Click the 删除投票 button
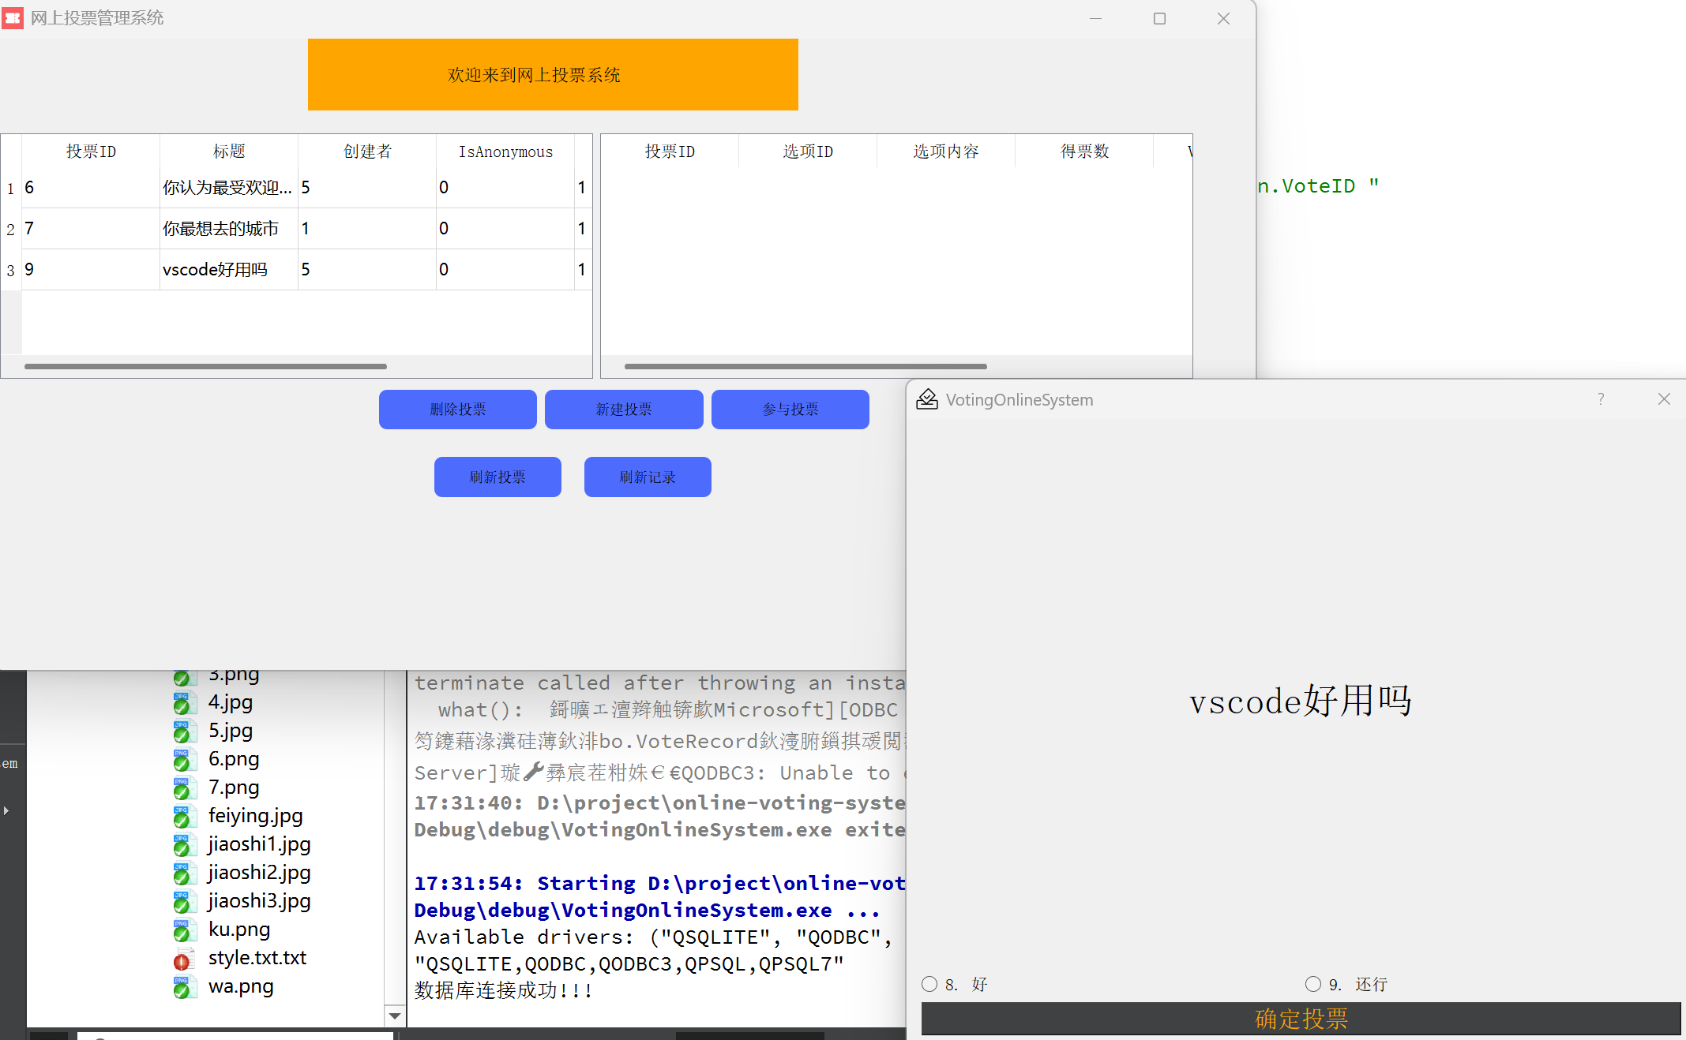This screenshot has height=1040, width=1686. tap(458, 410)
